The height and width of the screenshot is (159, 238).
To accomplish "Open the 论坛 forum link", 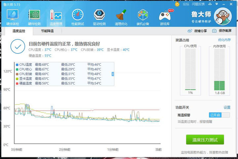I will coord(186,4).
